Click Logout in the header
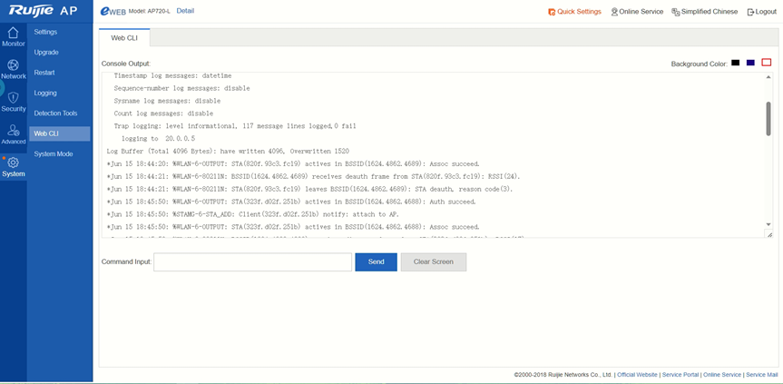The width and height of the screenshot is (783, 384). pyautogui.click(x=760, y=12)
